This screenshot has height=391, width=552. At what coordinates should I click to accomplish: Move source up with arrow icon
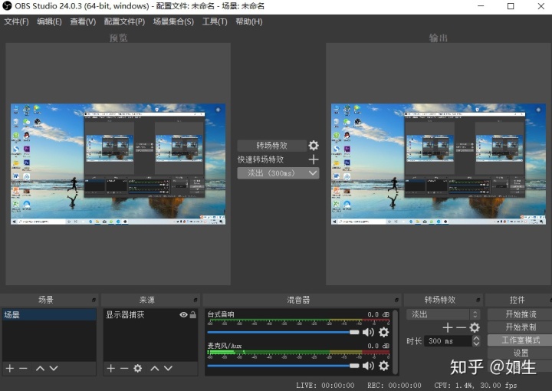coord(155,368)
